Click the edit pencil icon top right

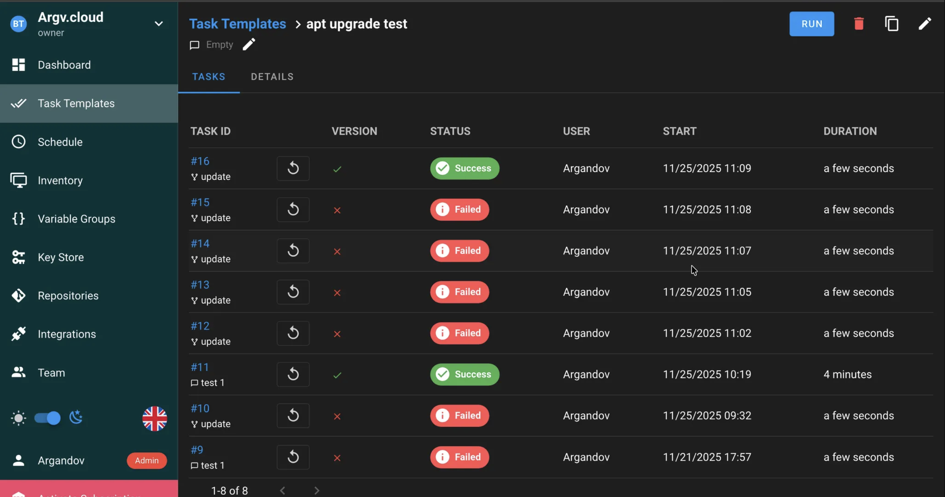pos(924,24)
